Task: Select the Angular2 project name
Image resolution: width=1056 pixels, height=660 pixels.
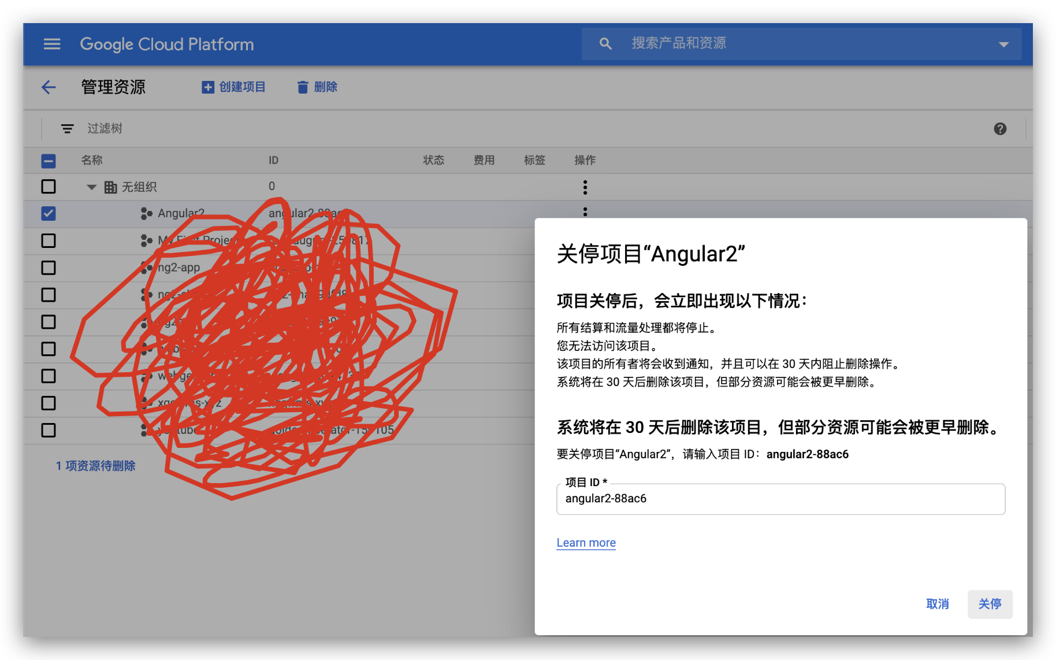Action: (181, 213)
